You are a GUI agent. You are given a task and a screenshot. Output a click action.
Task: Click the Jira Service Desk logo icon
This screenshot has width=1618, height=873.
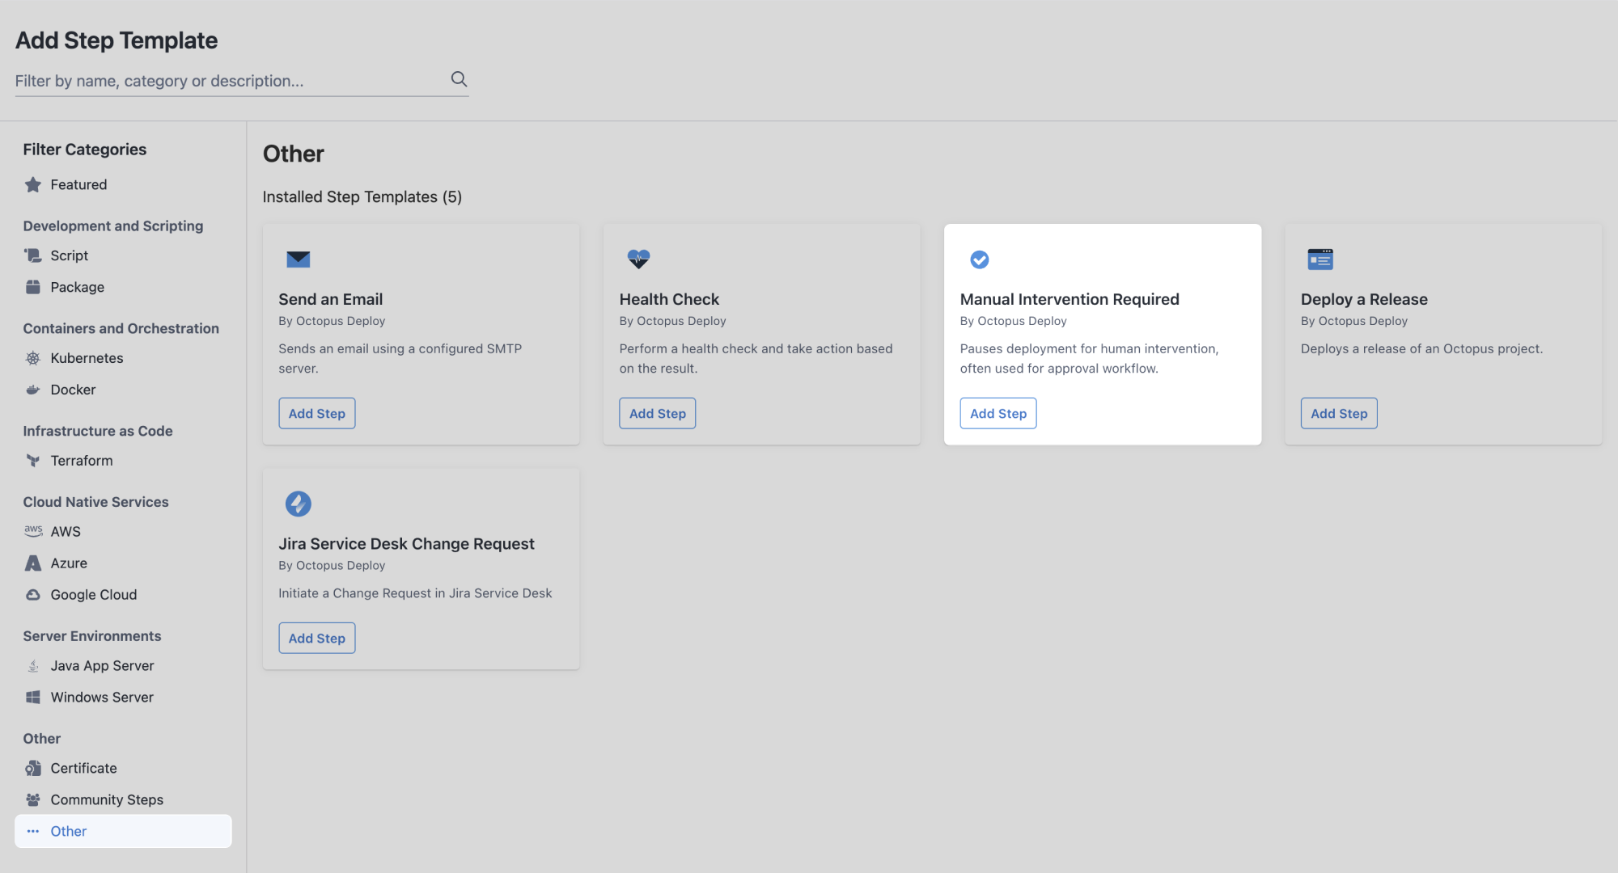pyautogui.click(x=299, y=504)
